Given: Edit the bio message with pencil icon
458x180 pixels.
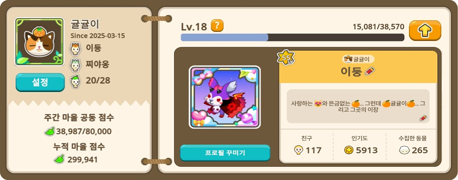Looking at the screenshot, I should [x=423, y=118].
